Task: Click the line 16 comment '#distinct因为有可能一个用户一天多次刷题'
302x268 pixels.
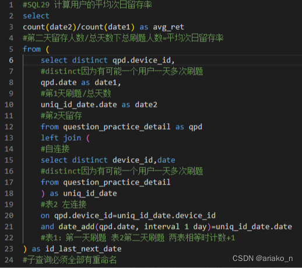Action: [x=122, y=171]
